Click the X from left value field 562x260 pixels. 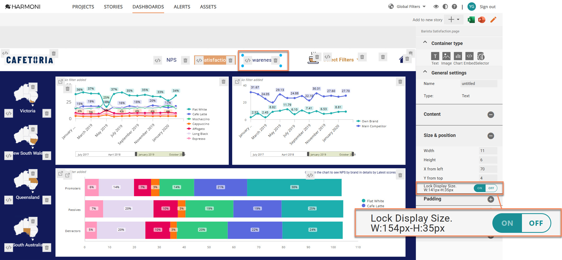488,169
